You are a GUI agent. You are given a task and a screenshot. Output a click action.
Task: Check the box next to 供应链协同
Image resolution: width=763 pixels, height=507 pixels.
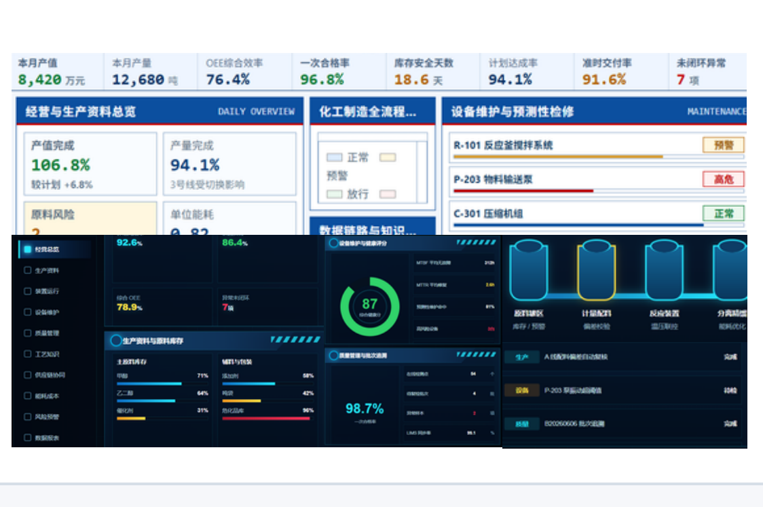tap(28, 375)
